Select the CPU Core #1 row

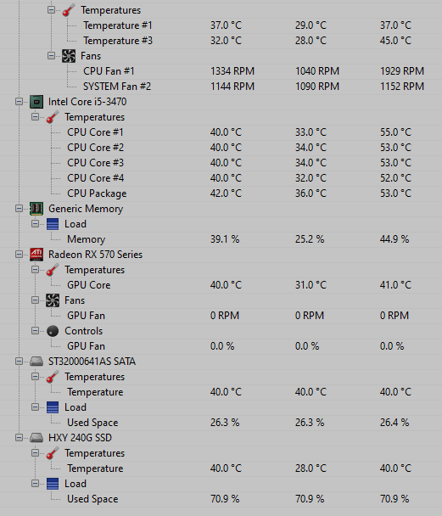click(x=221, y=132)
